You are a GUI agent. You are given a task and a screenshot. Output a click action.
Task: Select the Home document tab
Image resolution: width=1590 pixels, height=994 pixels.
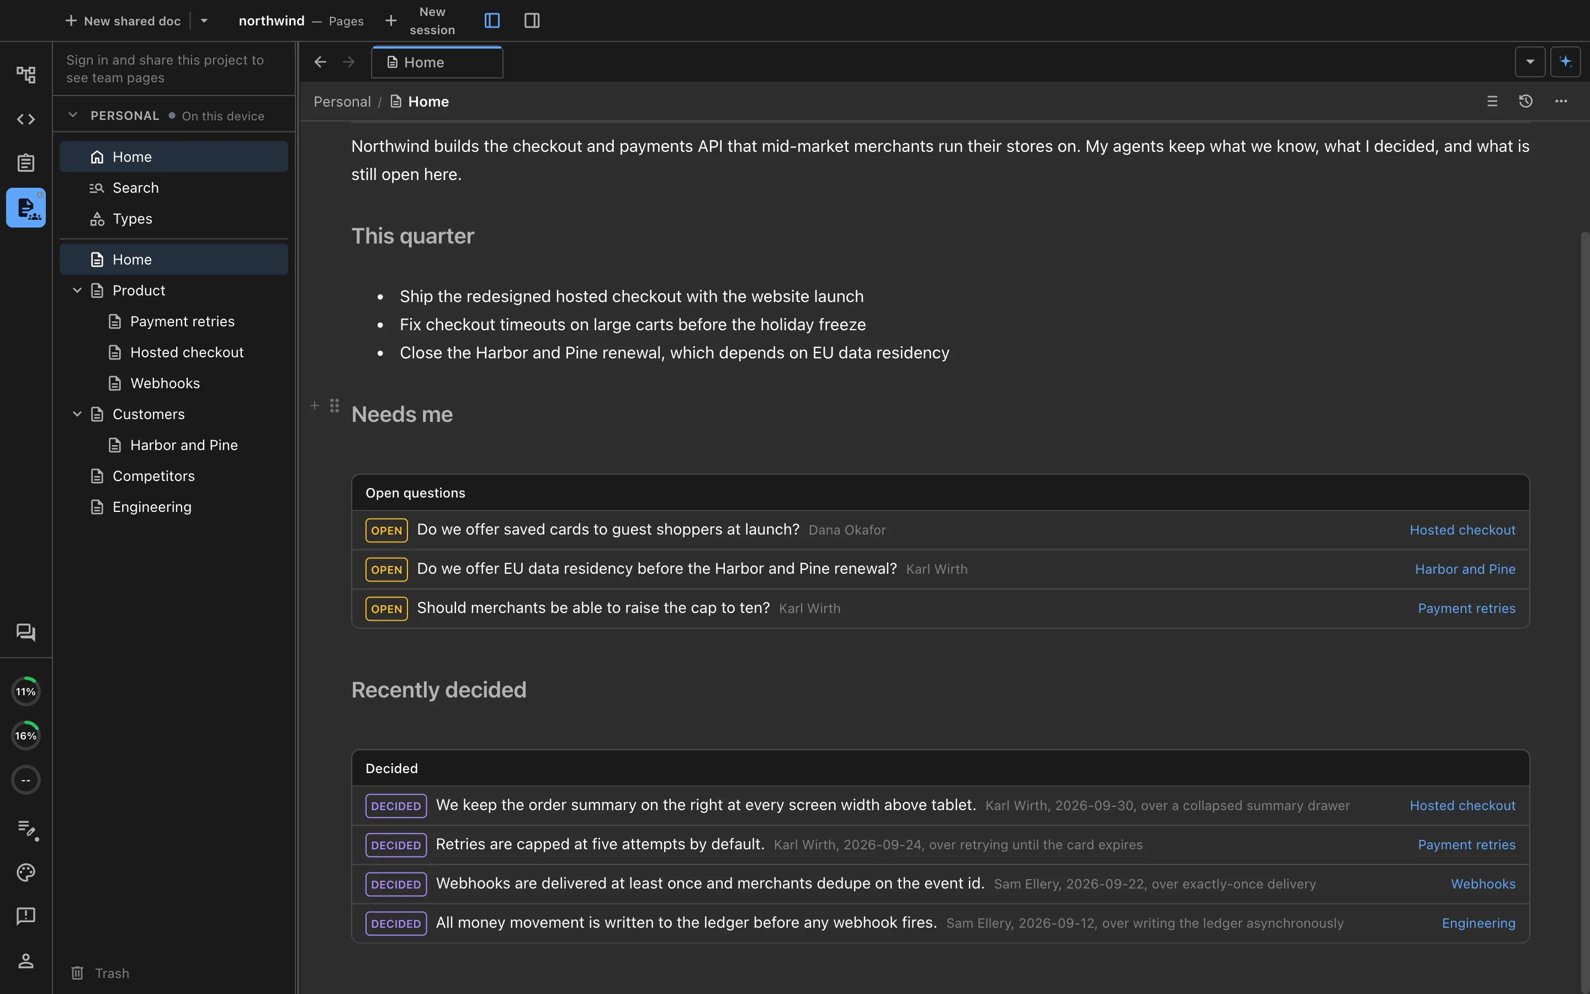click(x=437, y=62)
